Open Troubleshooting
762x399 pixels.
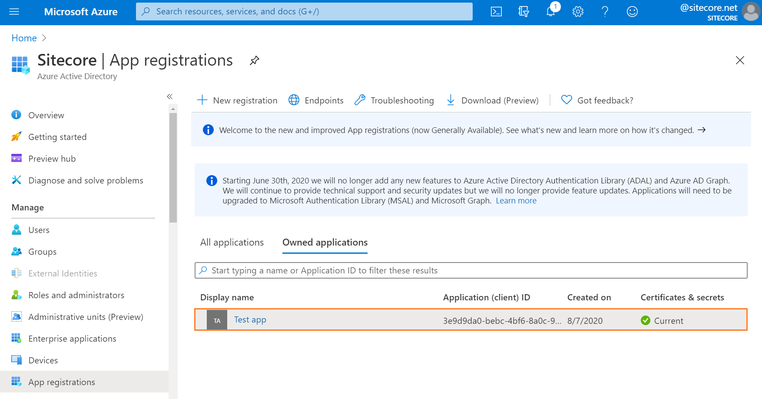tap(394, 100)
